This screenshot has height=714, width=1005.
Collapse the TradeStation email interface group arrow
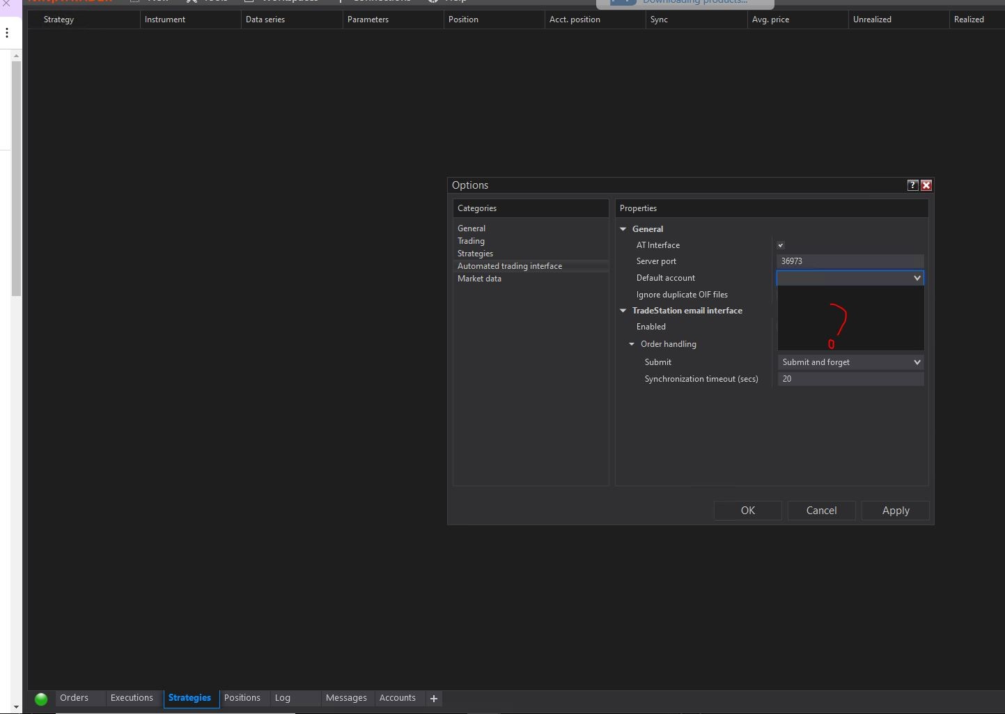(x=623, y=311)
